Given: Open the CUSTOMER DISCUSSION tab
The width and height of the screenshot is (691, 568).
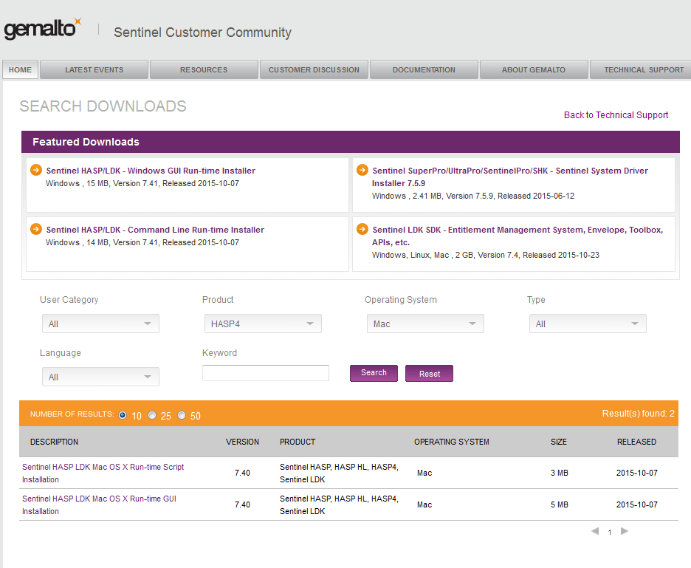Looking at the screenshot, I should click(314, 69).
